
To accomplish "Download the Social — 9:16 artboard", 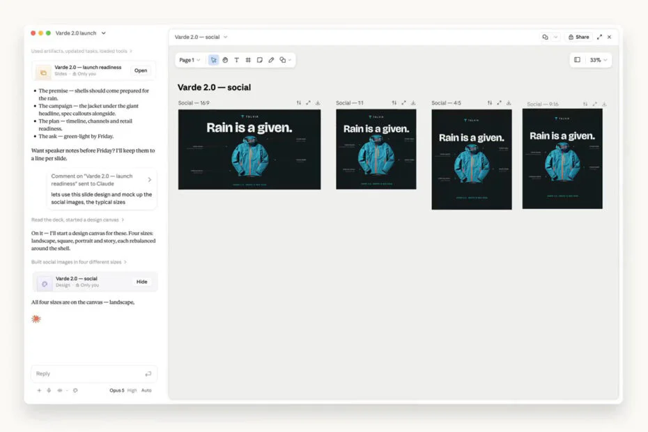I will tap(604, 104).
